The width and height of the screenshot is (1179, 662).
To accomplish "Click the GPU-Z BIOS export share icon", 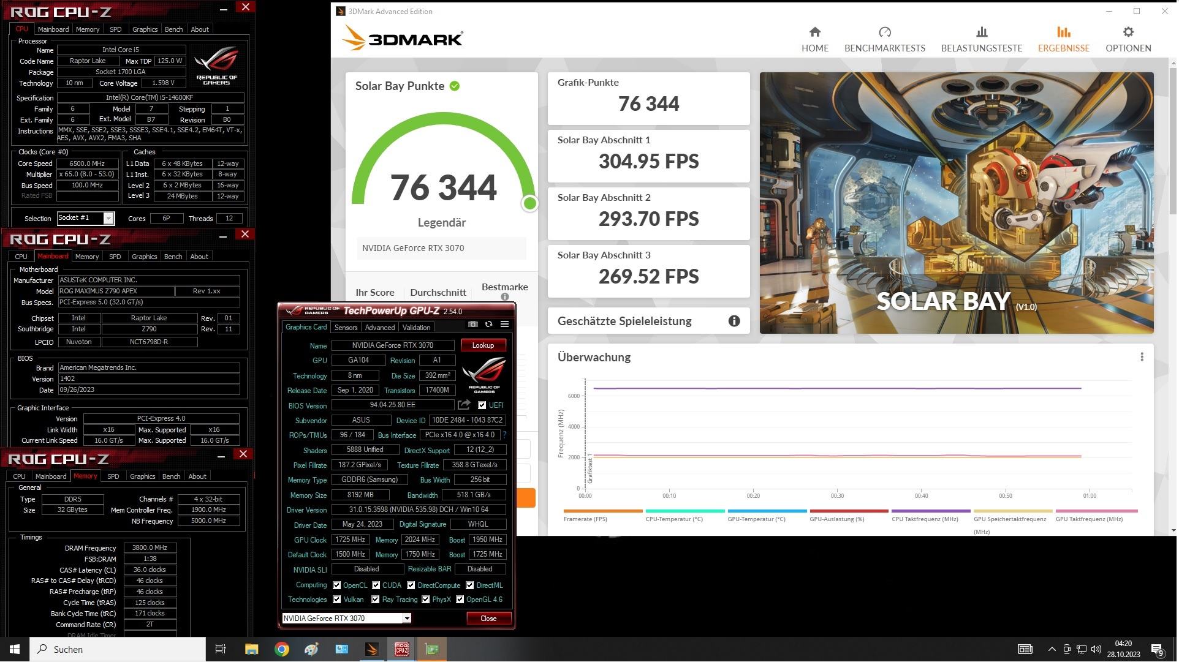I will pos(465,405).
